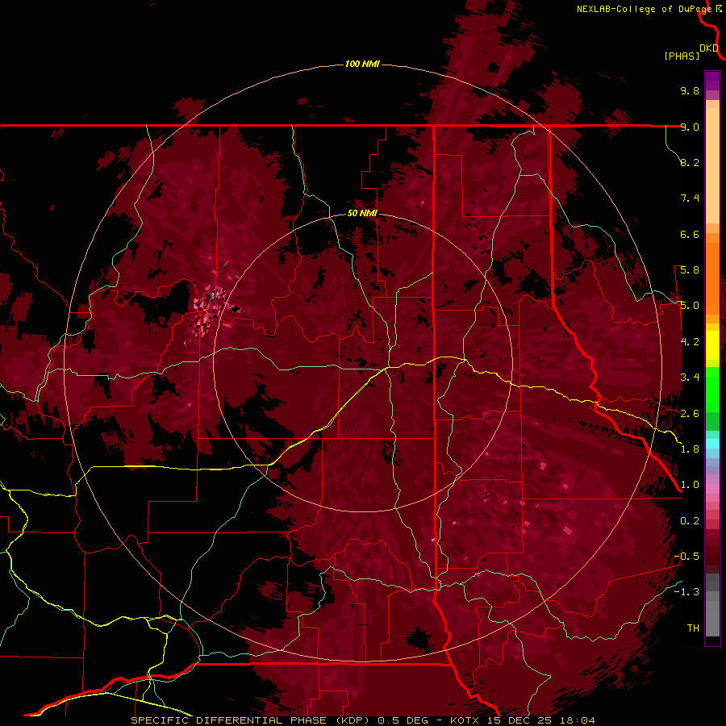
Task: Click the -0.5 value on the color scale
Action: (686, 557)
